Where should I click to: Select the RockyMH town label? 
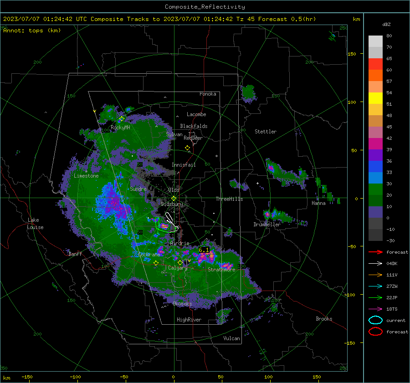coord(120,128)
